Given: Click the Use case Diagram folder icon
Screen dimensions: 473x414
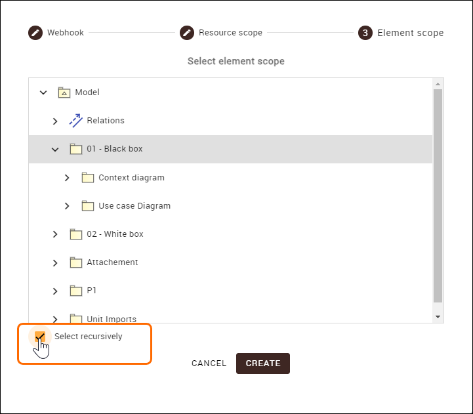Looking at the screenshot, I should (87, 206).
